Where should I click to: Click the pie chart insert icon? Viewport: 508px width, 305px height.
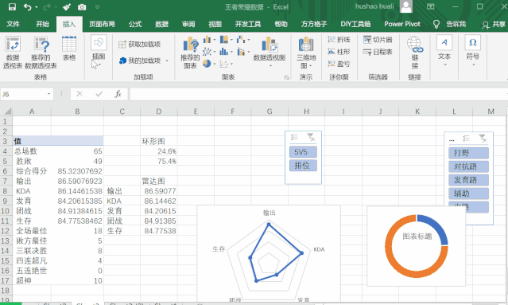[x=207, y=64]
